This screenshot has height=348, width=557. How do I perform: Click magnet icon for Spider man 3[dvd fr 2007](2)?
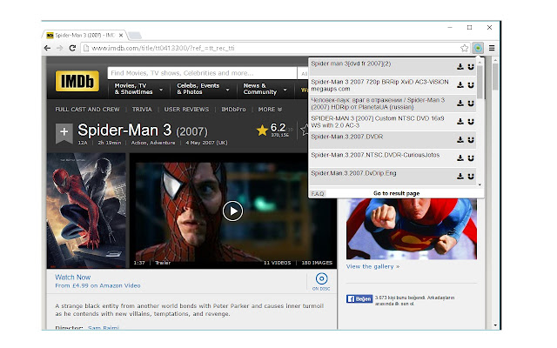point(471,67)
